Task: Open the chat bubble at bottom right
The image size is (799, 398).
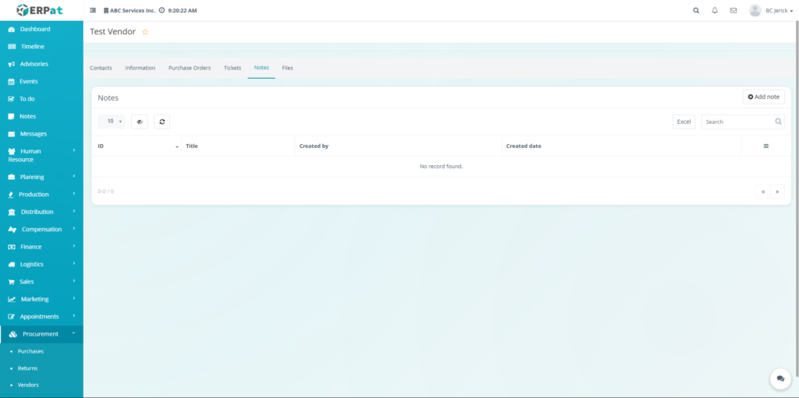Action: coord(779,379)
